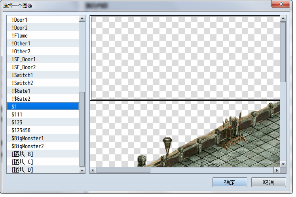This screenshot has height=197, width=296.
Task: Select the $123 list item
Action: pos(43,122)
